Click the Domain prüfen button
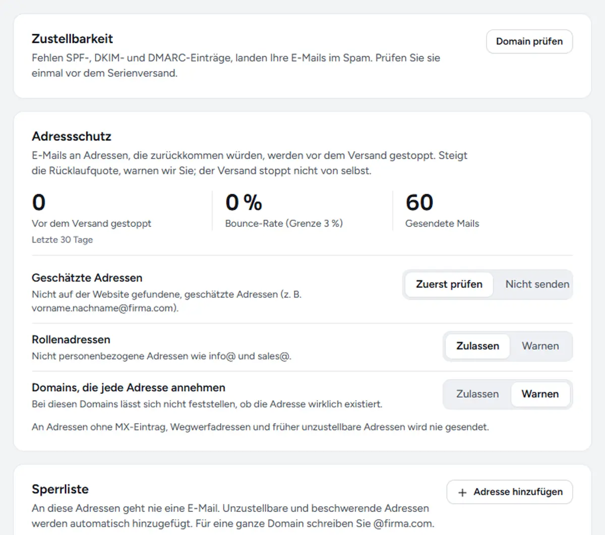The width and height of the screenshot is (605, 535). (x=529, y=41)
